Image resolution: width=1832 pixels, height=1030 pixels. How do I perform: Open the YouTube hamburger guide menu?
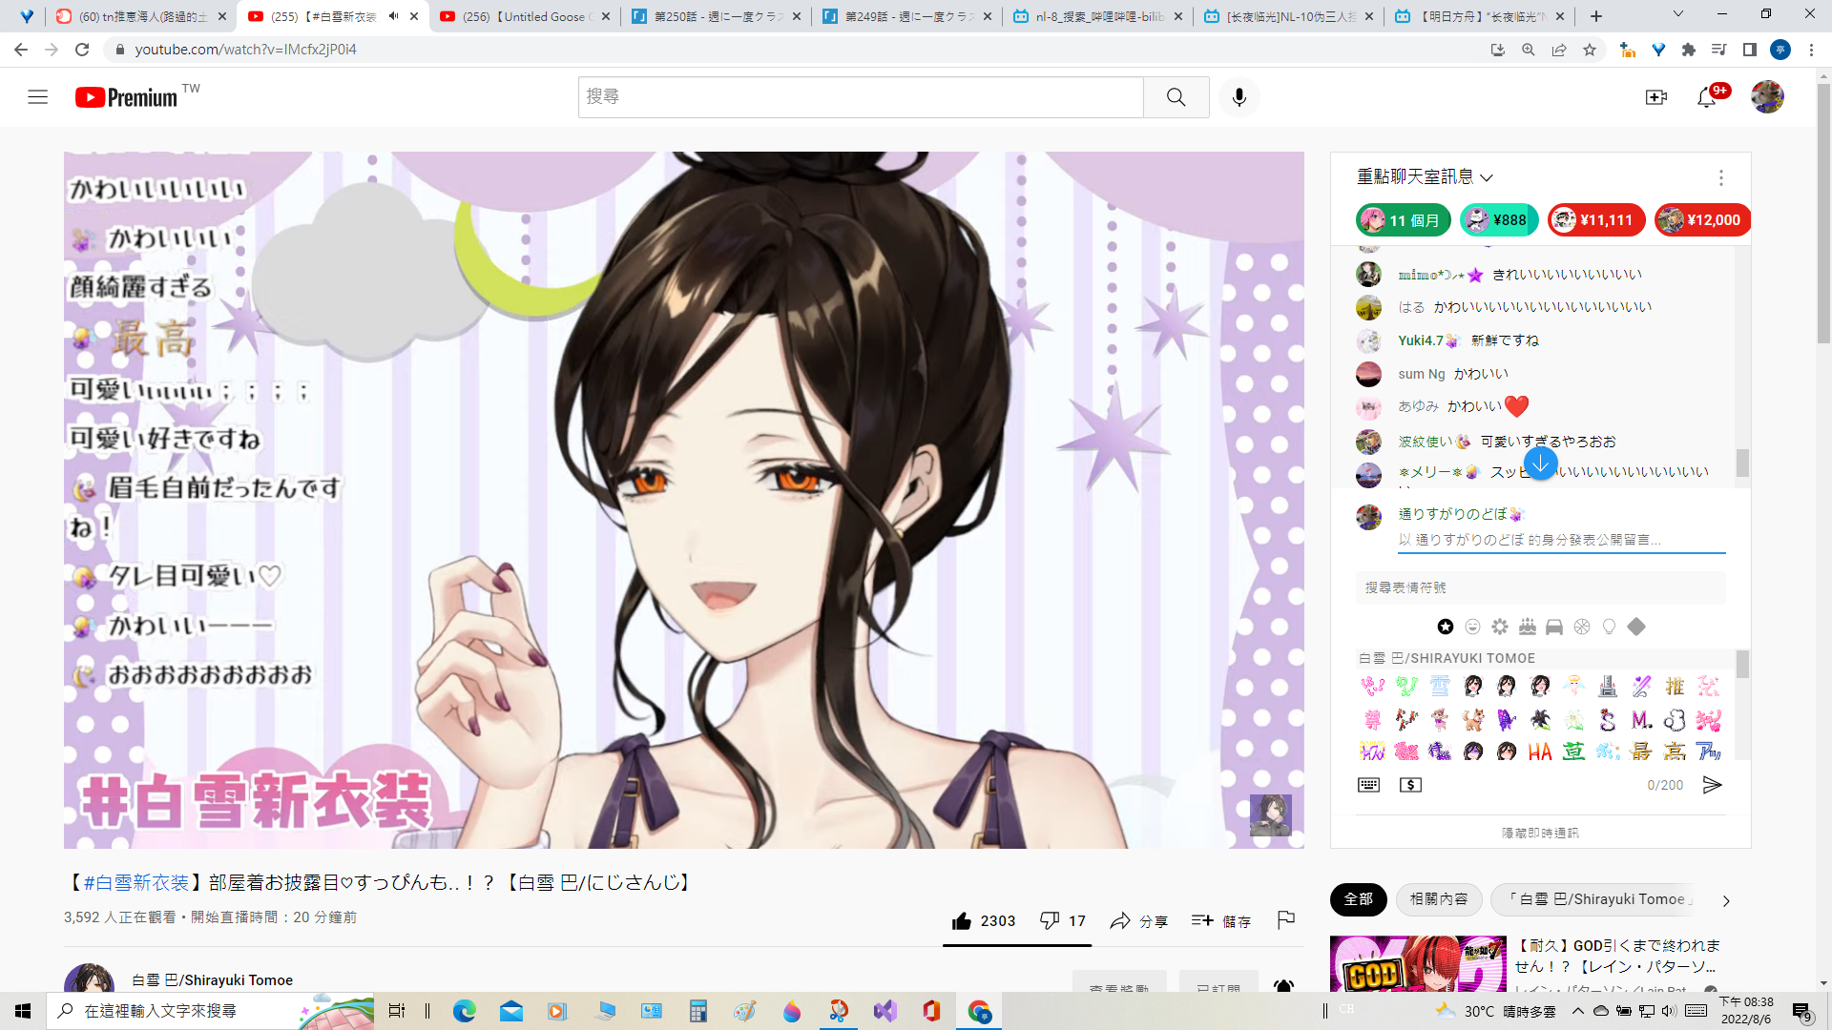click(x=37, y=97)
